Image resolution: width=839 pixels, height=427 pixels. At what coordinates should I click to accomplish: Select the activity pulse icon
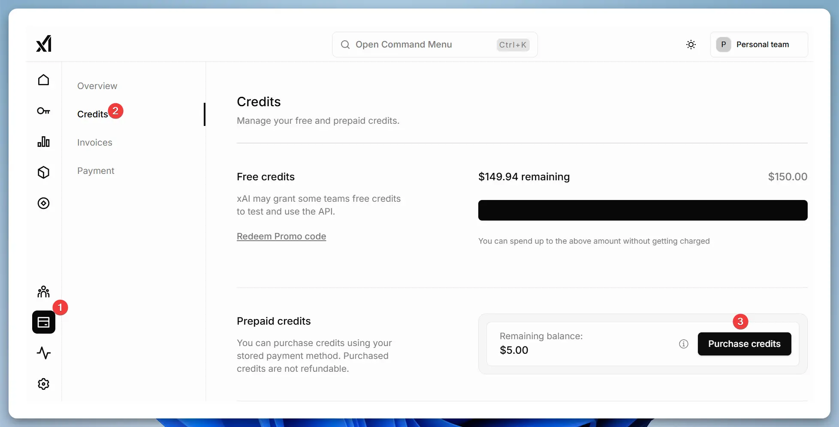click(43, 353)
